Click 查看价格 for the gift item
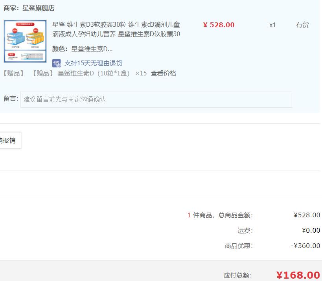Screen dimensions: 322x281 click(x=163, y=73)
